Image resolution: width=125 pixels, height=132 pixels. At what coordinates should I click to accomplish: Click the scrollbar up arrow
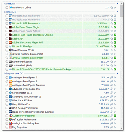tap(121, 3)
